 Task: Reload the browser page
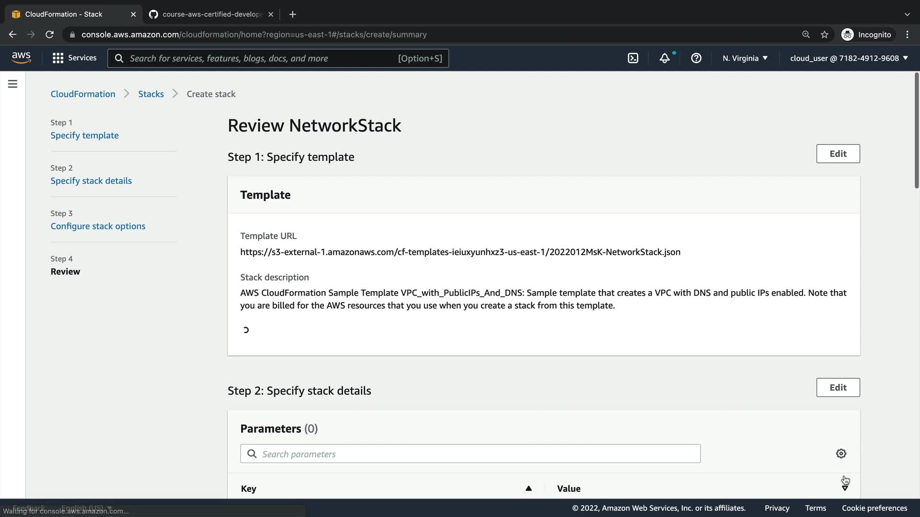49,34
